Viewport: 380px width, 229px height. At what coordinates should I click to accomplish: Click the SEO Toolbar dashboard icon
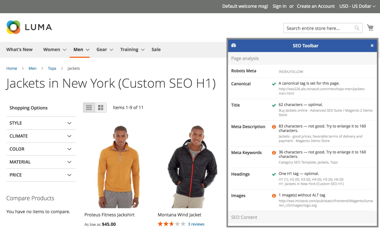234,45
